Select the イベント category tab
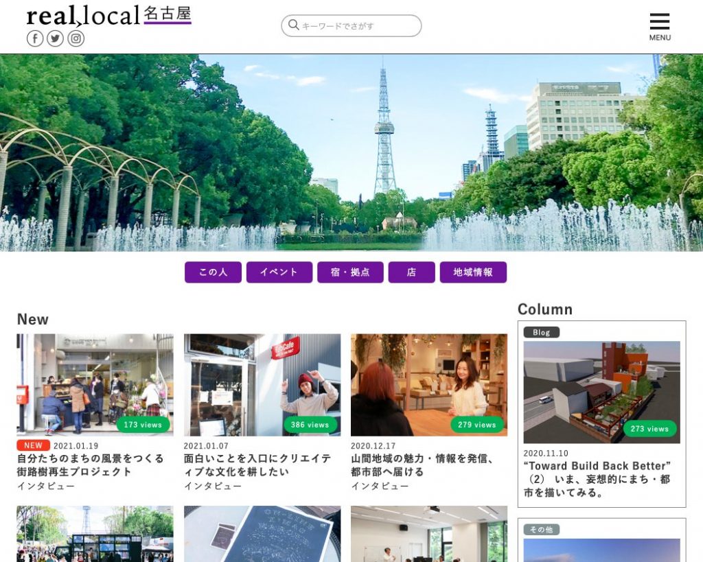The width and height of the screenshot is (703, 562). tap(279, 272)
